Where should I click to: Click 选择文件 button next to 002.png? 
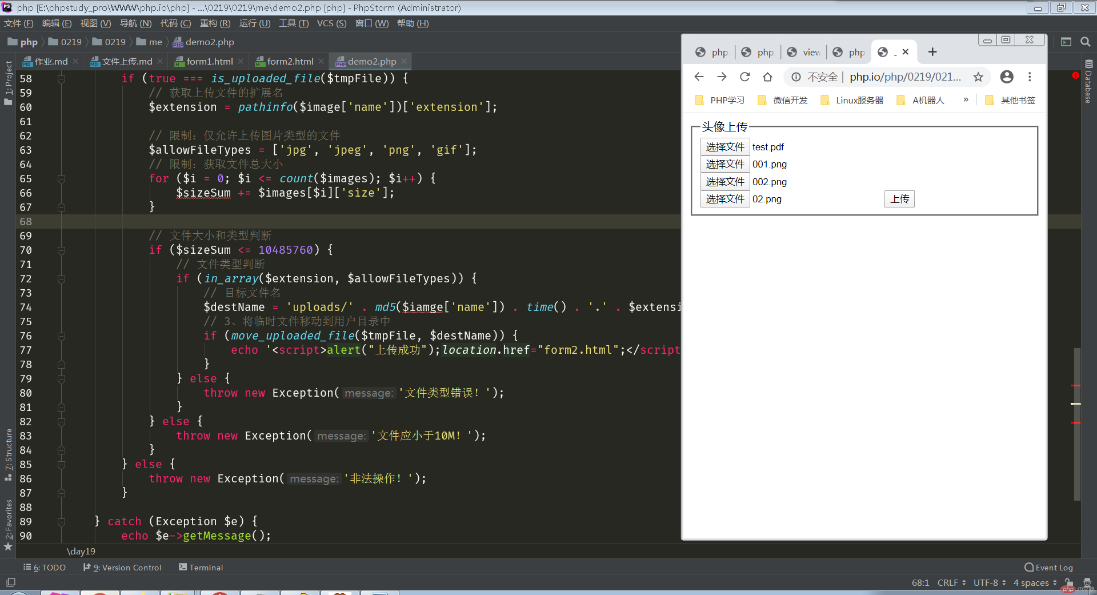(725, 182)
